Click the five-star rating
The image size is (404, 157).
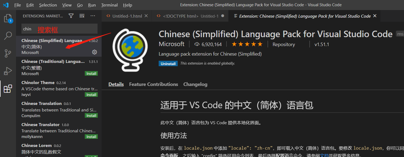[x=247, y=44]
